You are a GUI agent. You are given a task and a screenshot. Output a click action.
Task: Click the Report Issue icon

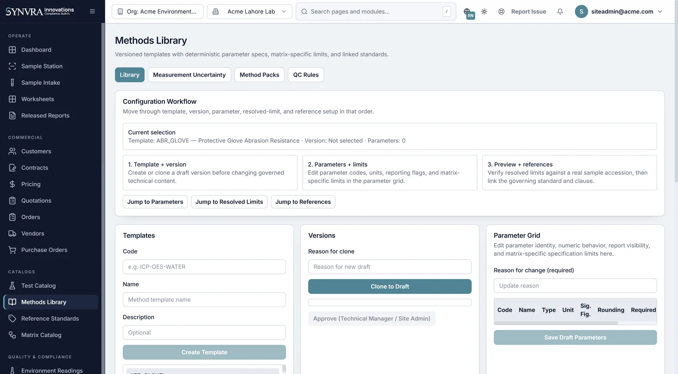point(501,11)
